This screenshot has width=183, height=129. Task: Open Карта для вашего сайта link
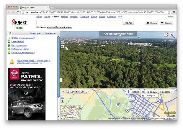point(23,52)
